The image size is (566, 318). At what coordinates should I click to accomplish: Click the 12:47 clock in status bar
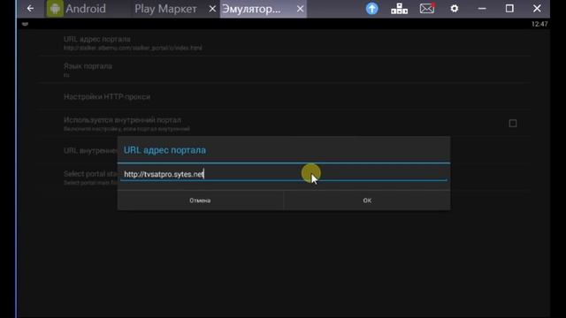tap(539, 24)
